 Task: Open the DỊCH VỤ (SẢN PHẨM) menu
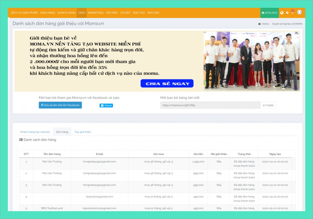click(x=24, y=13)
